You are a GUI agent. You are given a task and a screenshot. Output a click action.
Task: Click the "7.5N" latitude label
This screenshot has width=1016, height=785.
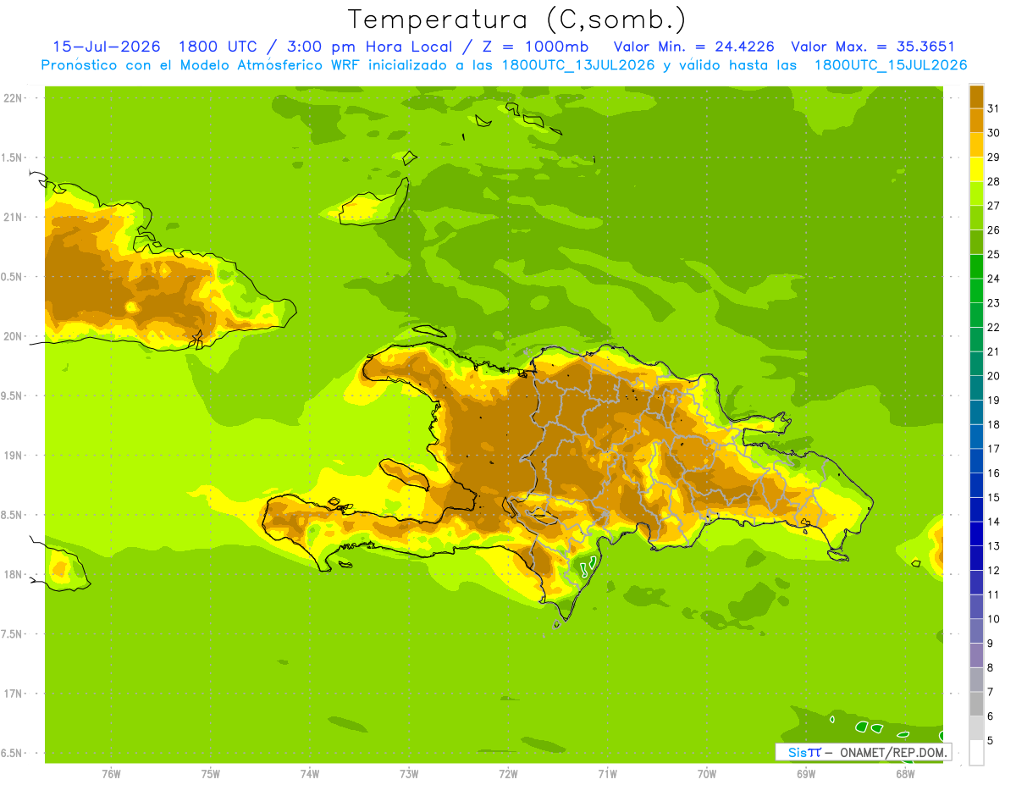12,634
